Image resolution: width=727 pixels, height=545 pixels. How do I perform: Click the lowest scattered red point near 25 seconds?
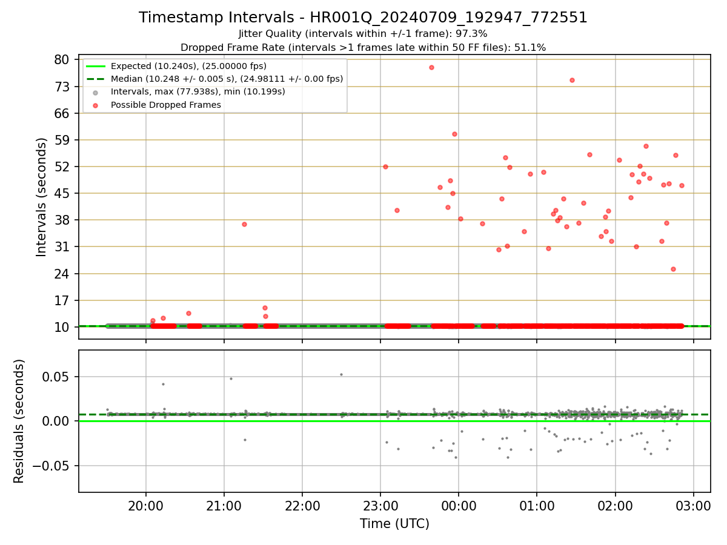[x=673, y=269]
